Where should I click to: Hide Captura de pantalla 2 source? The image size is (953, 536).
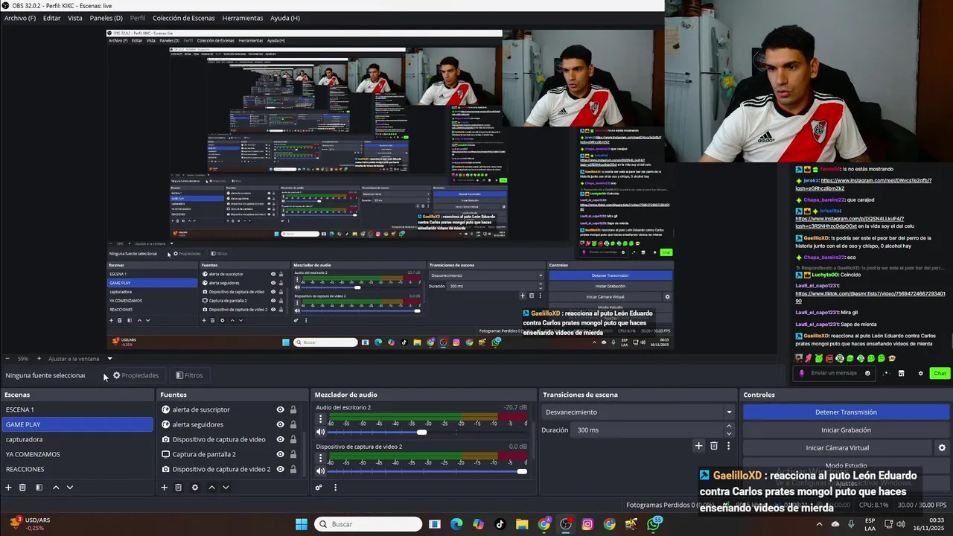280,454
